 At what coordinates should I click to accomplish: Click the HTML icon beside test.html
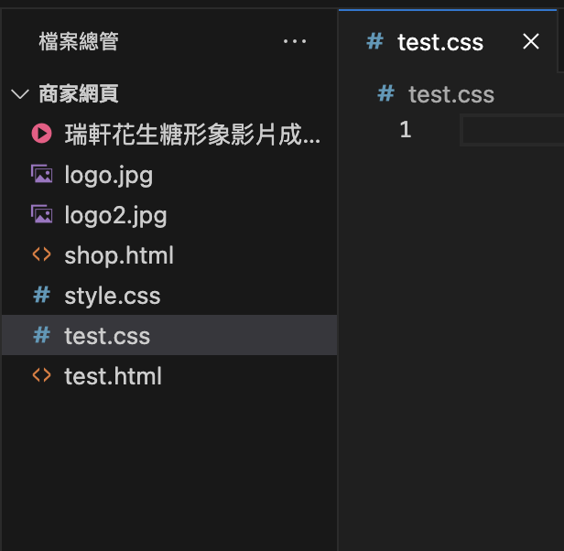point(41,375)
